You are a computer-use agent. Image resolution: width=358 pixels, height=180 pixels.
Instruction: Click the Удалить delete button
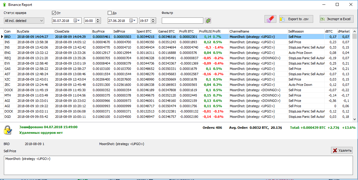[x=342, y=150]
